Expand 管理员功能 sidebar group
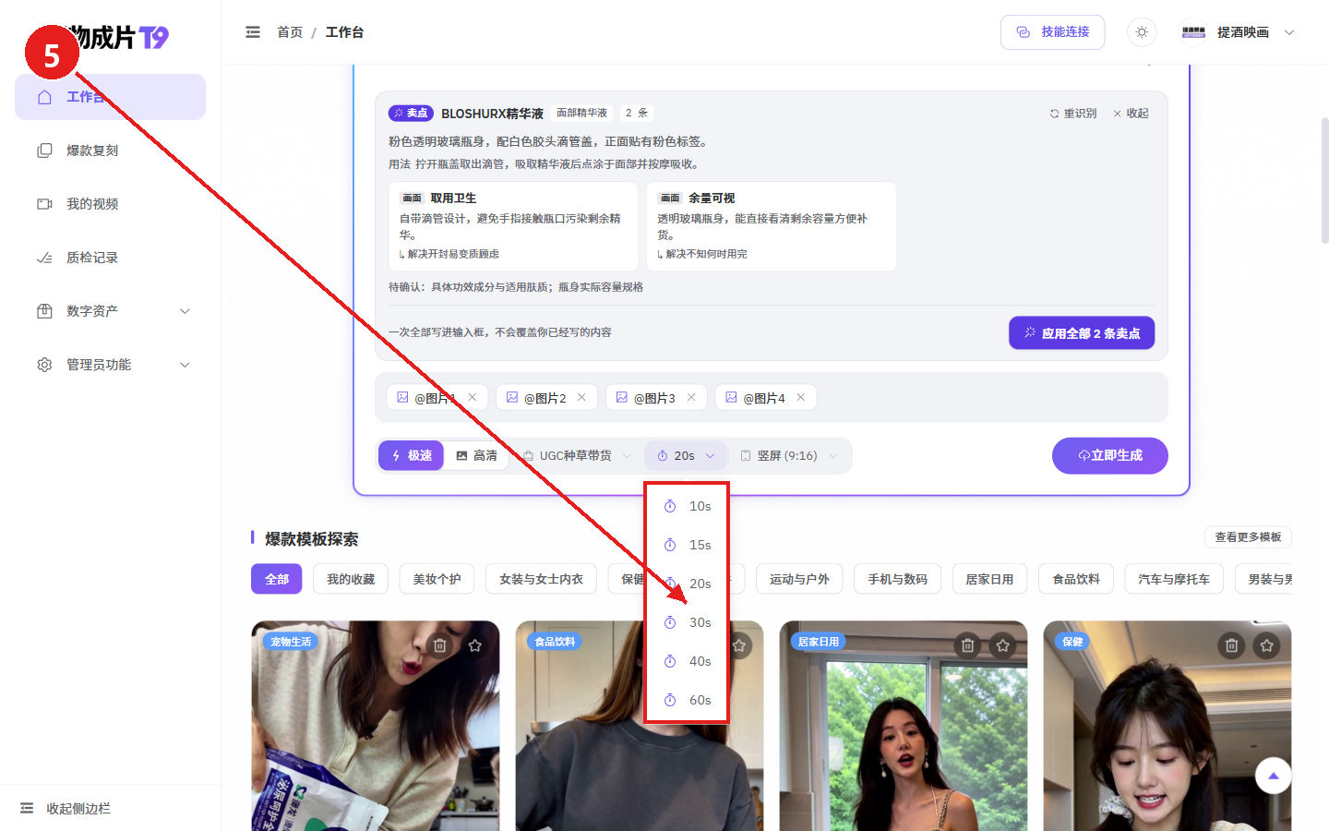 coord(110,365)
